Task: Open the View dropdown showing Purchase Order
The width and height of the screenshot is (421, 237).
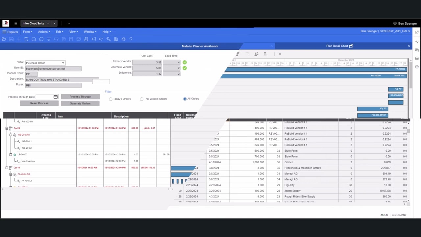Action: (45, 63)
